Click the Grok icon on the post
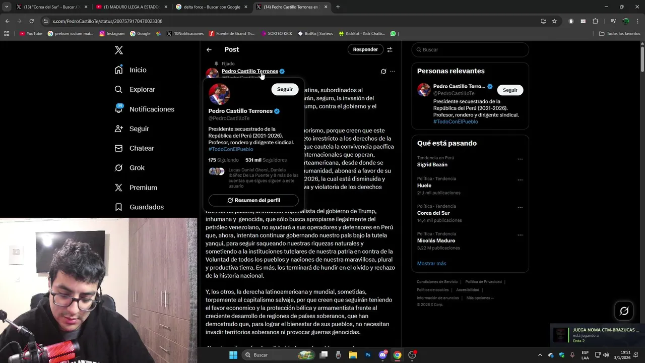This screenshot has height=363, width=645. tap(383, 72)
